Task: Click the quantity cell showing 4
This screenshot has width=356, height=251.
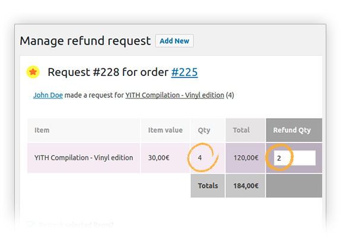Action: (x=201, y=158)
